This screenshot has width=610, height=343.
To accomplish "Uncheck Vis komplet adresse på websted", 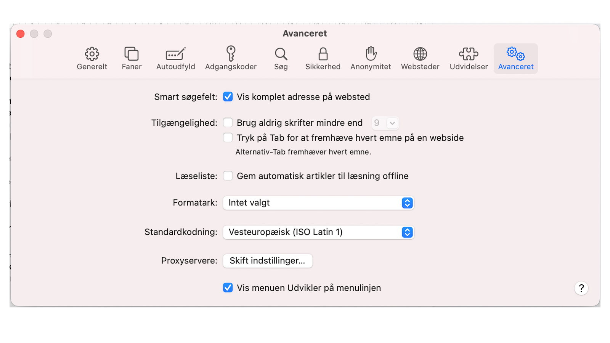I will click(228, 97).
